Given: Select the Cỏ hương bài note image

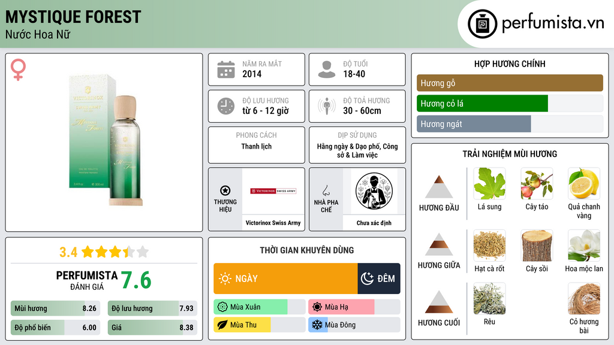Looking at the screenshot, I should 584,299.
